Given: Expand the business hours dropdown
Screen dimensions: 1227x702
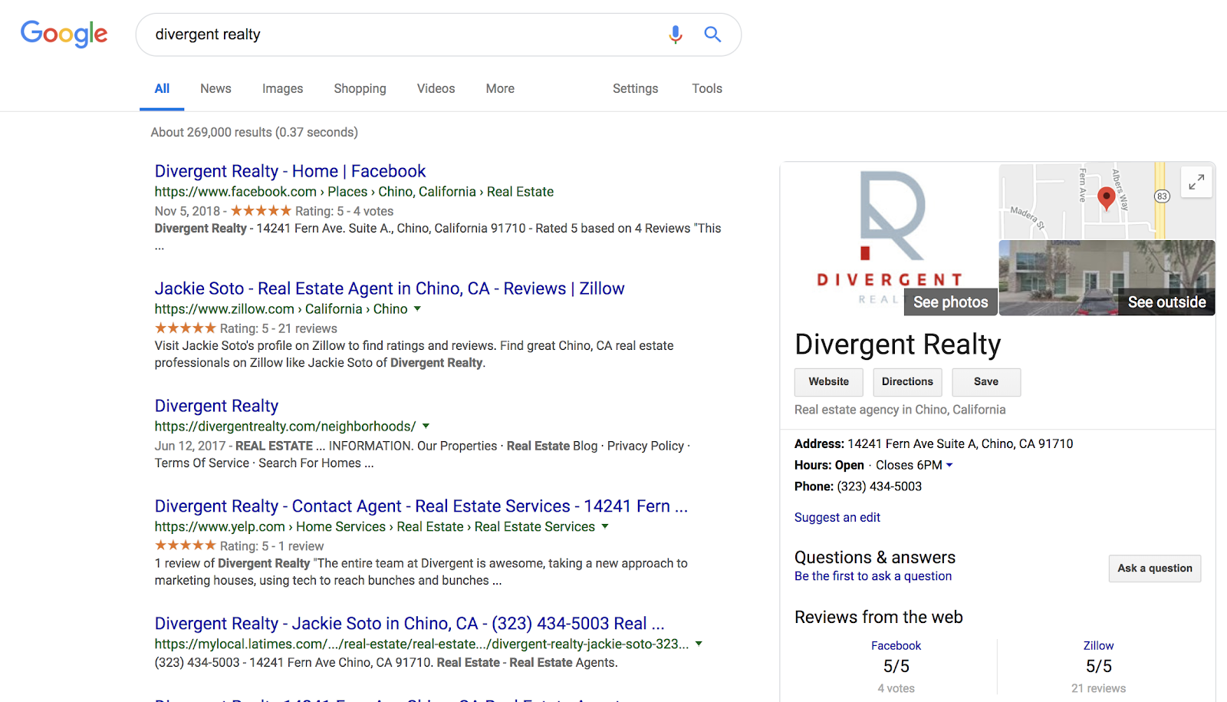Looking at the screenshot, I should point(949,465).
